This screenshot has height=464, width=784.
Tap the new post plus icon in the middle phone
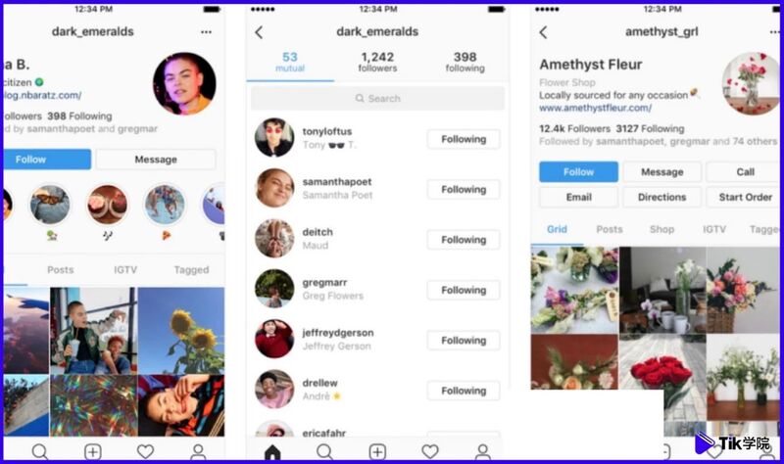pos(377,451)
